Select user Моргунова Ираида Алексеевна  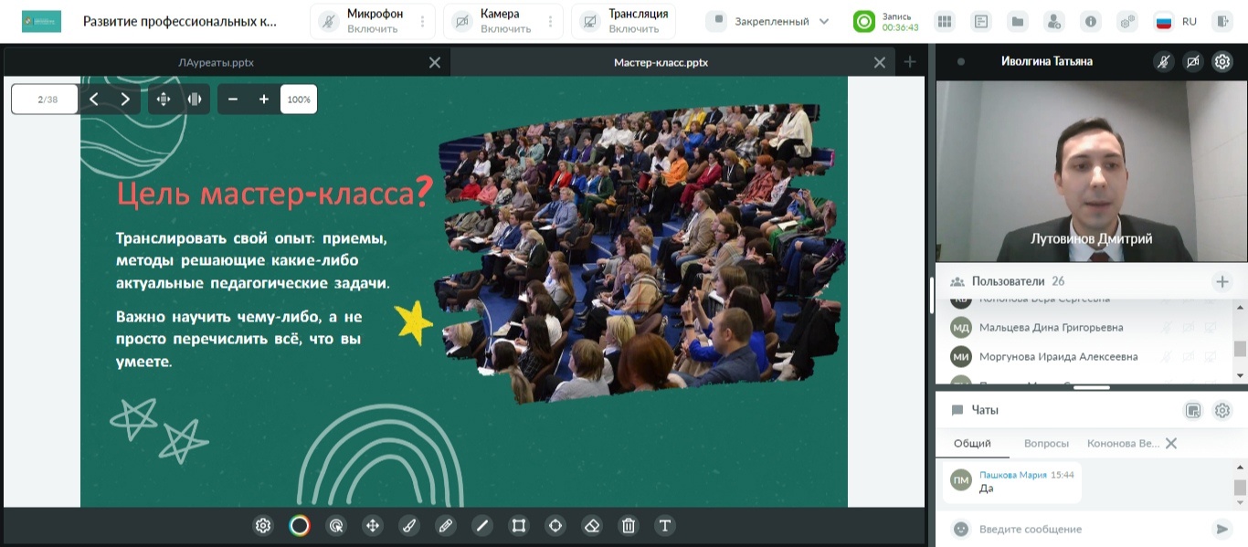pyautogui.click(x=1058, y=356)
